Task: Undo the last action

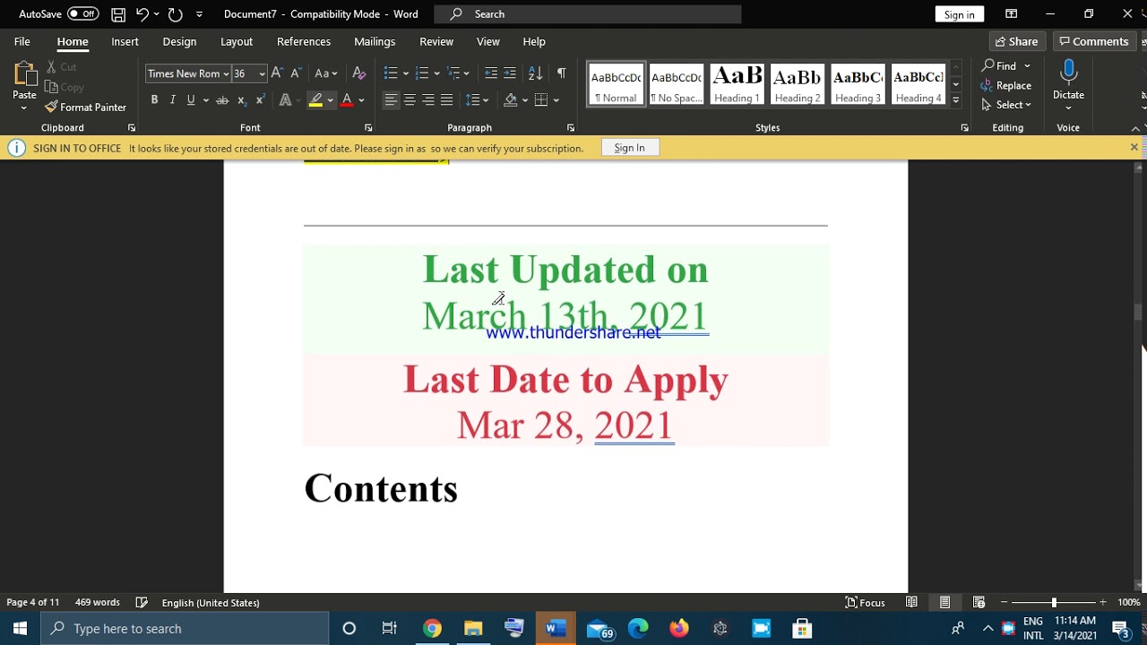Action: [142, 14]
